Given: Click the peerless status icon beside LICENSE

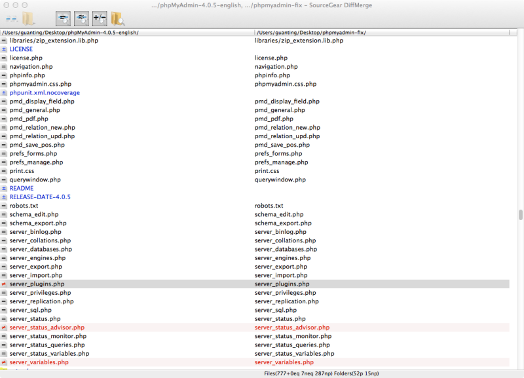Looking at the screenshot, I should click(x=4, y=49).
